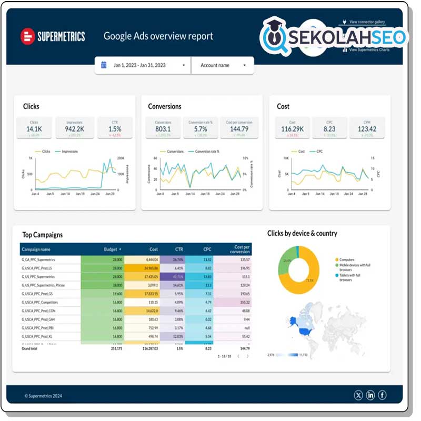Screen dimensions: 421x421
Task: Click the map color scale bar
Action: click(x=288, y=355)
